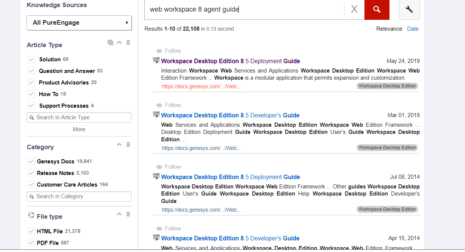The width and height of the screenshot is (465, 252).
Task: Click document icon beside May 24, 2019 result
Action: point(156,60)
